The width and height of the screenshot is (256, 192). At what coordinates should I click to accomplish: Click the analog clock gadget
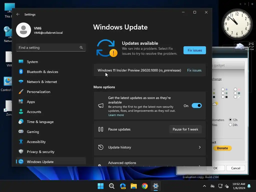(237, 24)
